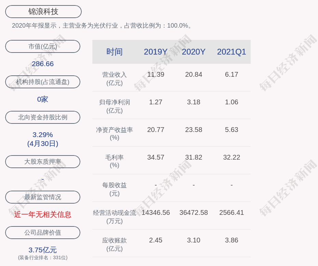Select the 2020Y column header
This screenshot has height=266, width=318.
[x=194, y=52]
